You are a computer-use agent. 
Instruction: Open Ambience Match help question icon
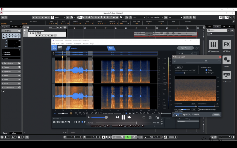(x=219, y=61)
